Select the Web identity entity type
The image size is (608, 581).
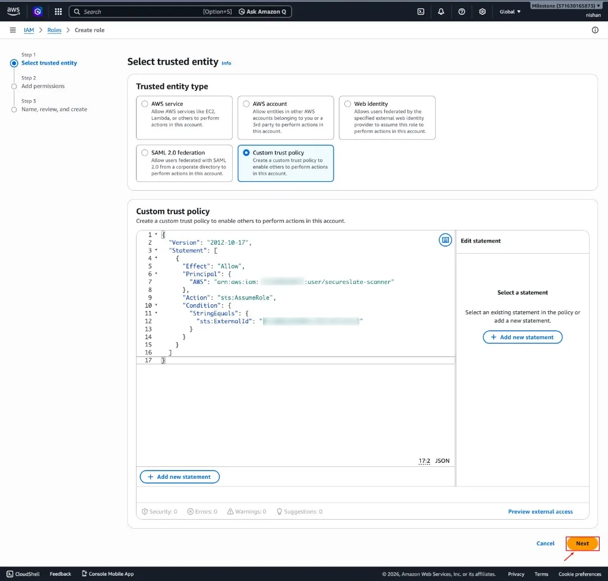click(387, 118)
